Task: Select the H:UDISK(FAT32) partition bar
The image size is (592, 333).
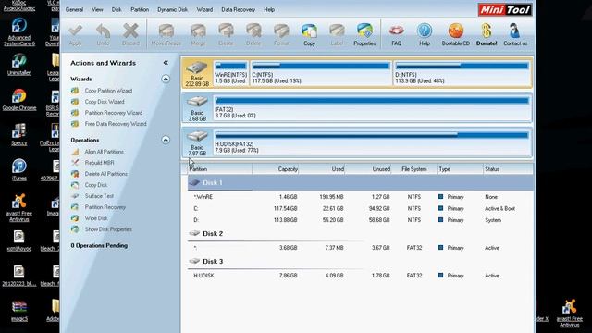Action: click(372, 142)
